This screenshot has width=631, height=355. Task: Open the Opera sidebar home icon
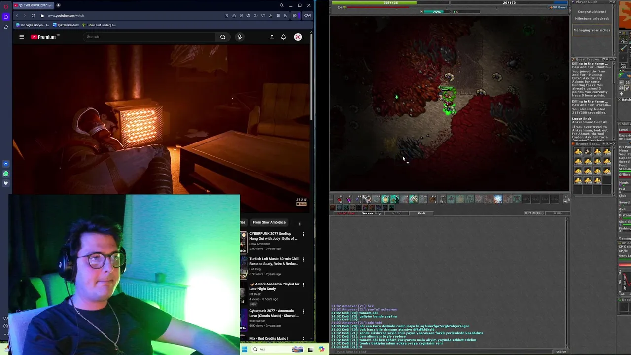pyautogui.click(x=6, y=17)
